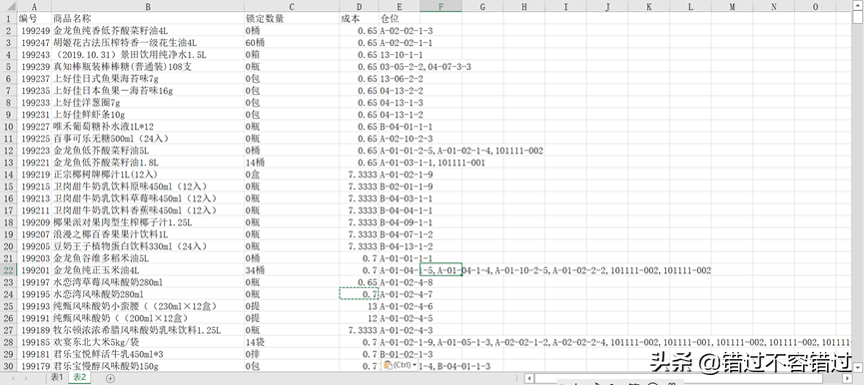Image resolution: width=864 pixels, height=385 pixels.
Task: Select cell 百事可乐无糖500ml（24入）
Action: 148,138
